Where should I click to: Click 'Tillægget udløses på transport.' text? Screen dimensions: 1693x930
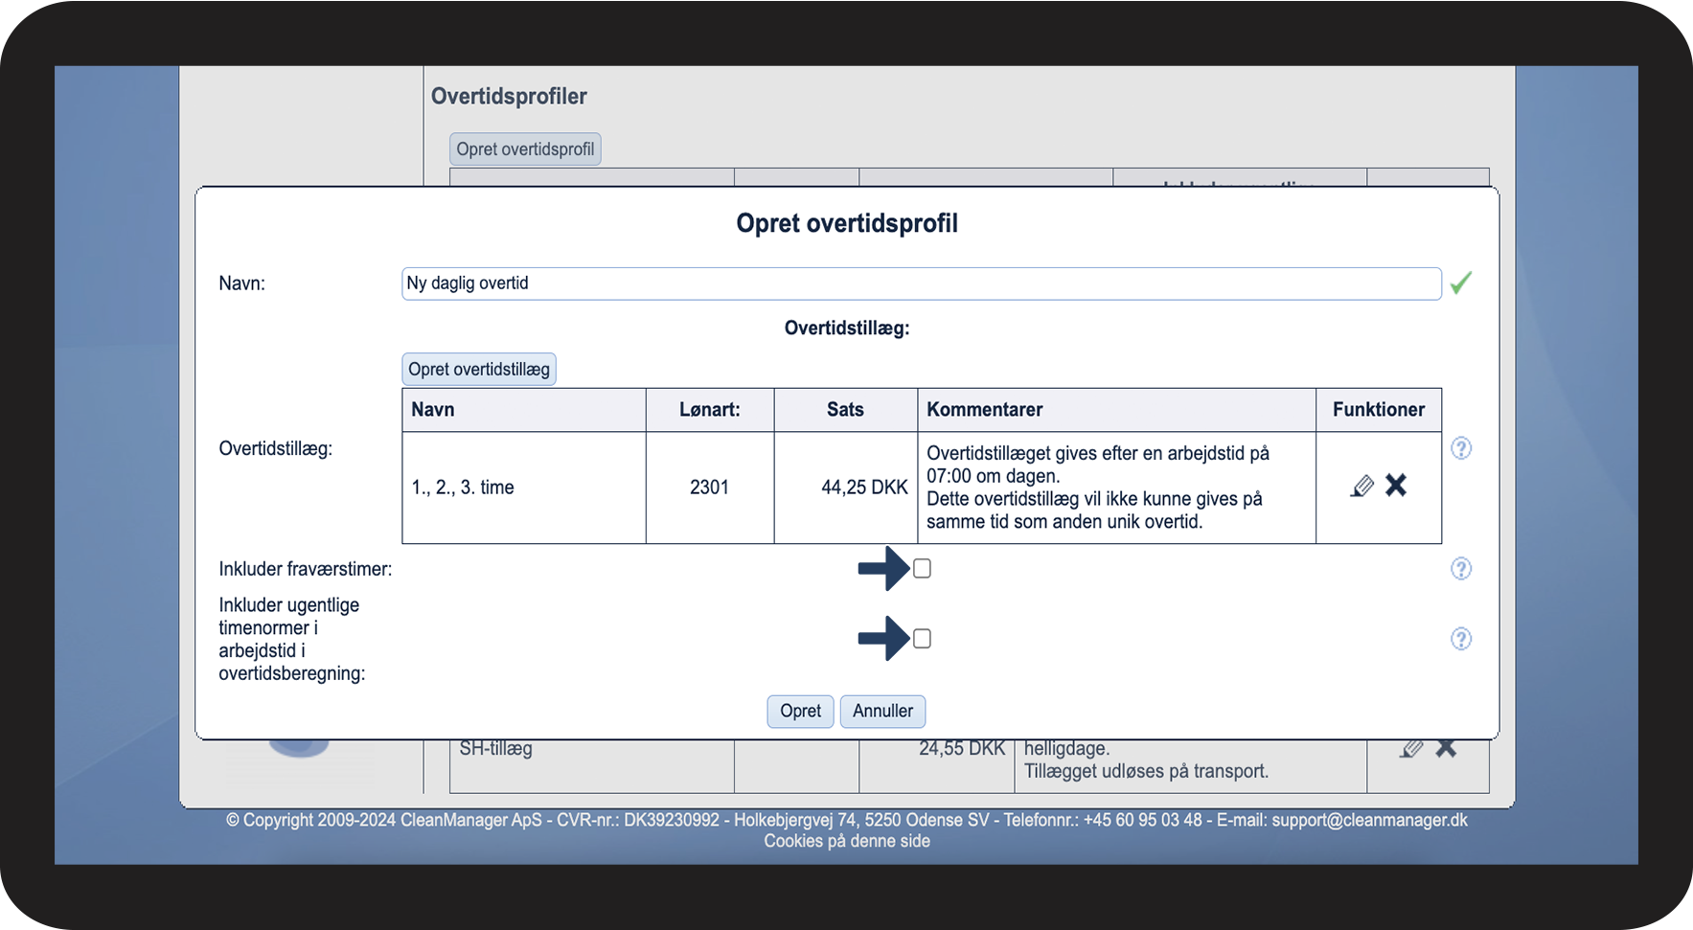(1146, 772)
